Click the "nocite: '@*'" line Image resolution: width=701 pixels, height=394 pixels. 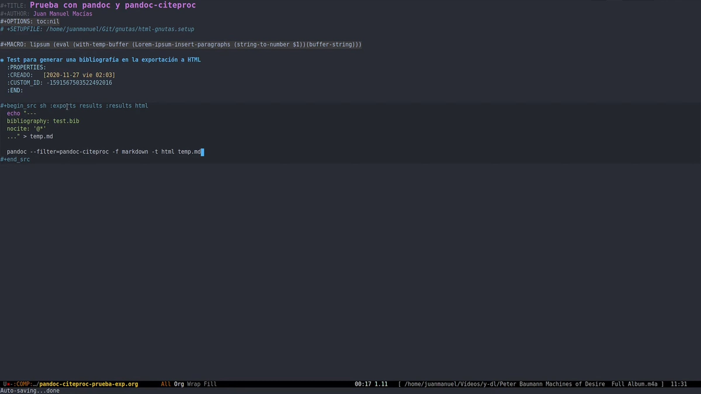pyautogui.click(x=26, y=129)
